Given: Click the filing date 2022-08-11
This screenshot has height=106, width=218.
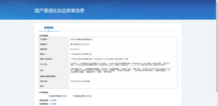Looking at the screenshot, I should (x=75, y=49).
